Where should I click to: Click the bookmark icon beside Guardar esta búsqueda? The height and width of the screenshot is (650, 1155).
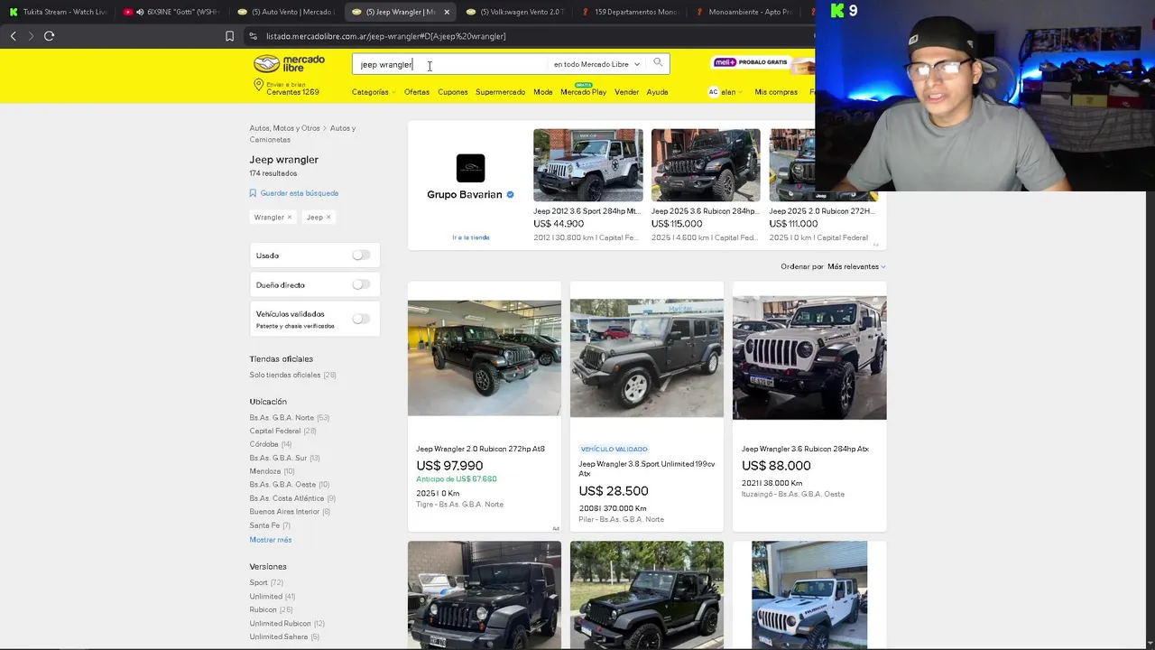tap(253, 193)
